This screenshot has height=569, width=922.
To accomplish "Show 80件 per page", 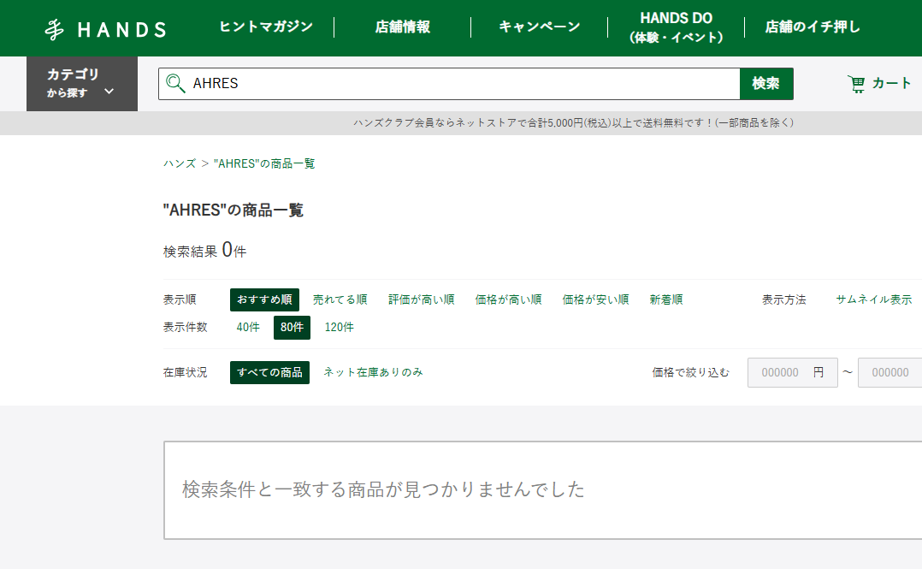I will coord(292,328).
